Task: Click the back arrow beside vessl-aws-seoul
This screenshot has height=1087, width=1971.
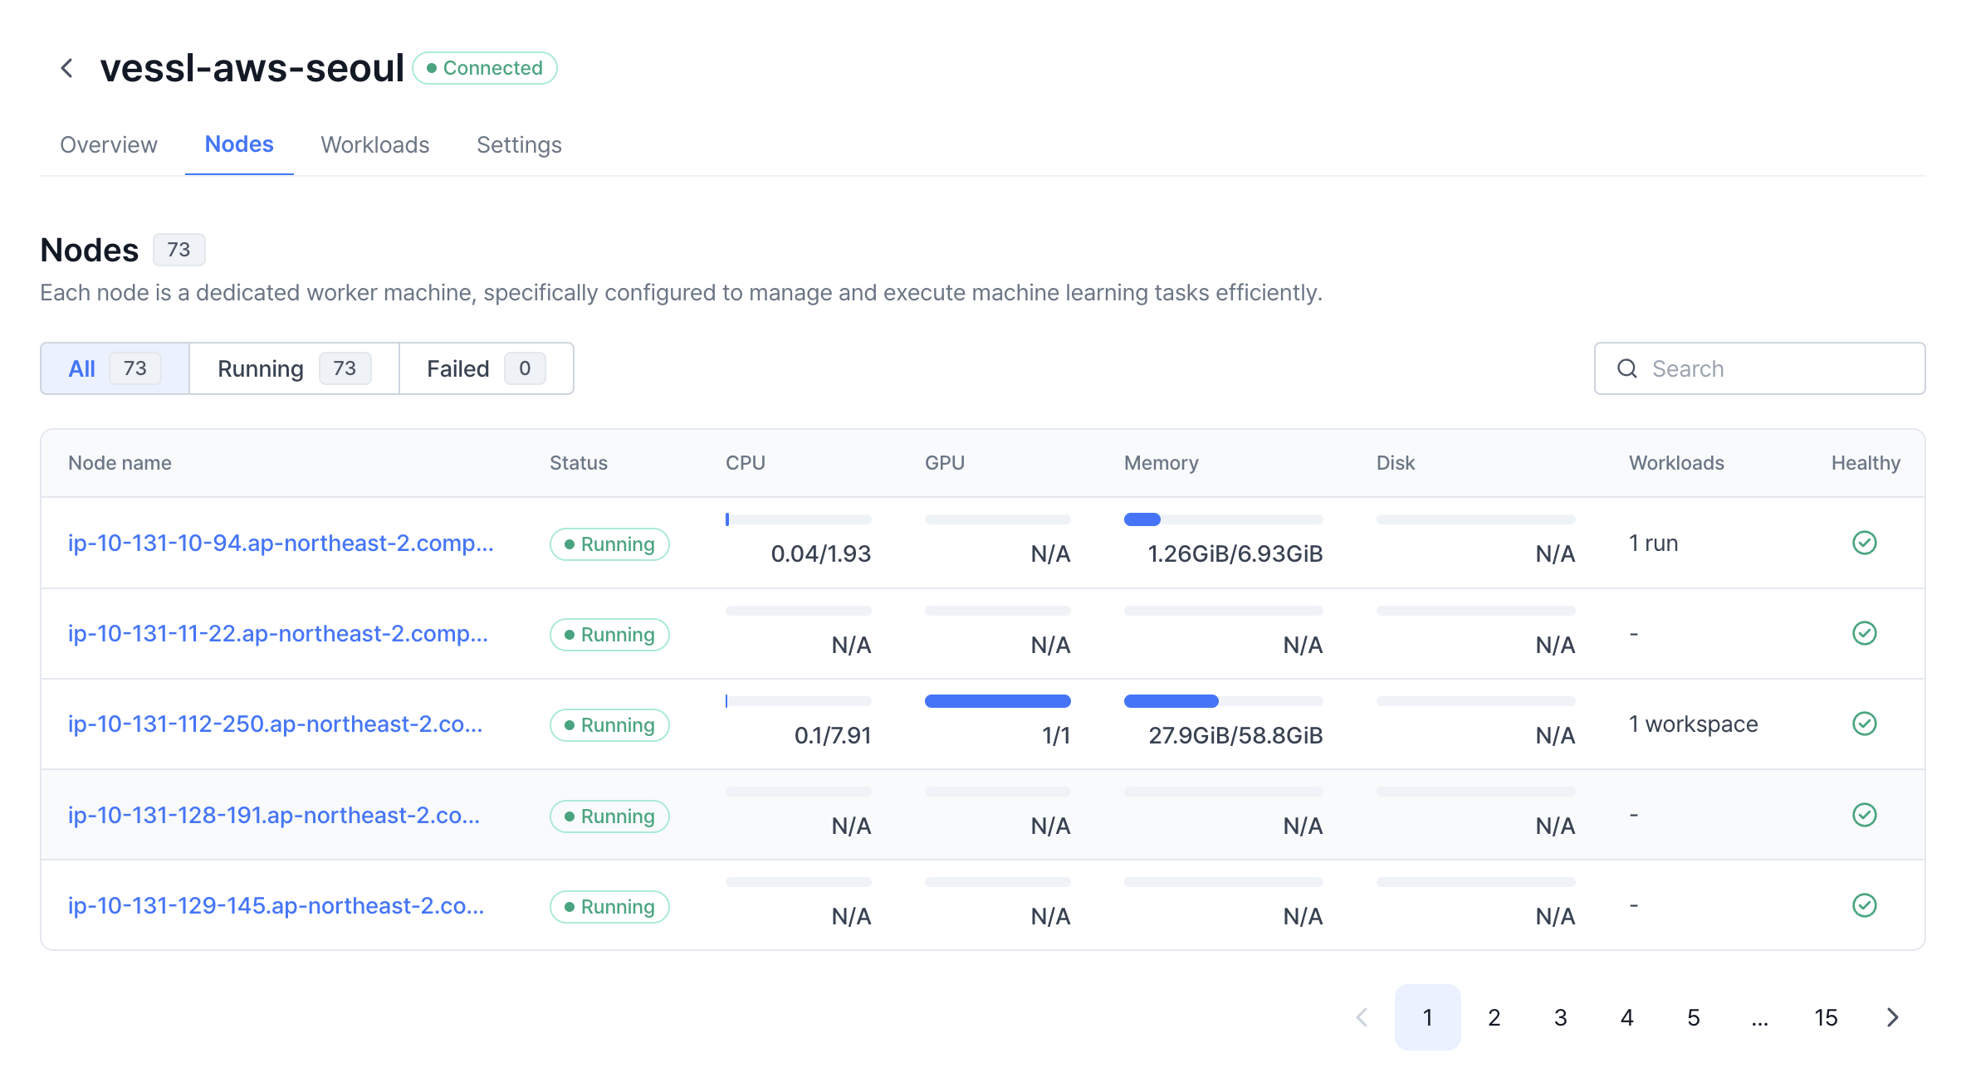Action: pyautogui.click(x=67, y=68)
